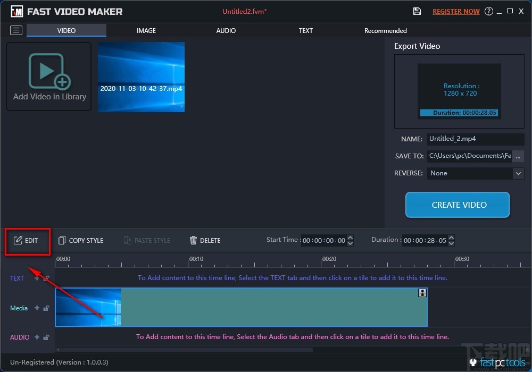
Task: Switch to the VIDEO tab
Action: (66, 30)
